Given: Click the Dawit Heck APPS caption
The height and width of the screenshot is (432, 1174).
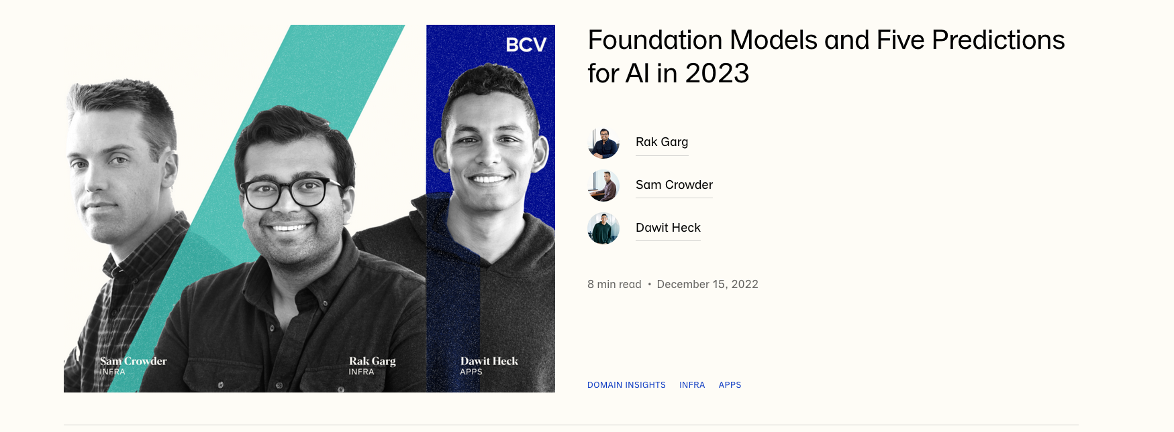Looking at the screenshot, I should pyautogui.click(x=489, y=366).
